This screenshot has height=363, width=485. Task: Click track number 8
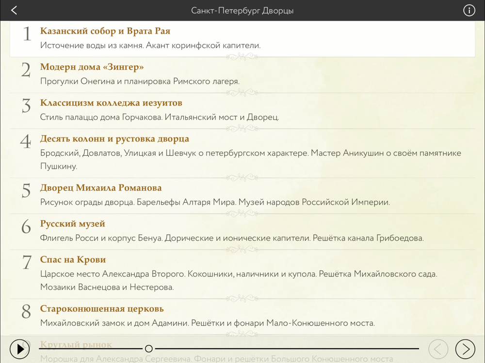(x=26, y=311)
